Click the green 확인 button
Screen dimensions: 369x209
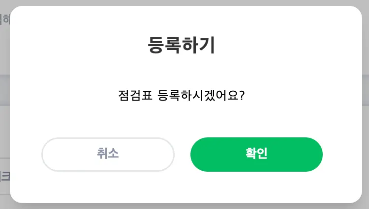256,155
